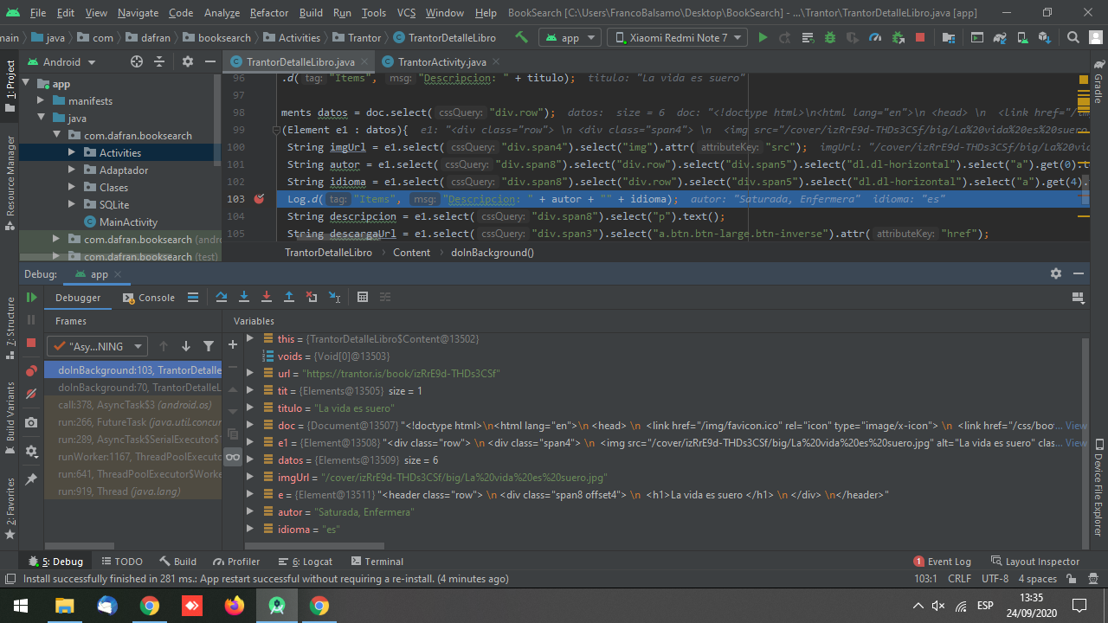The height and width of the screenshot is (623, 1108).
Task: Click the red Force Step Into icon
Action: 267,297
